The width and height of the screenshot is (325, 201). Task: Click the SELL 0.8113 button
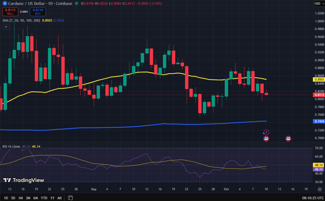pos(10,12)
